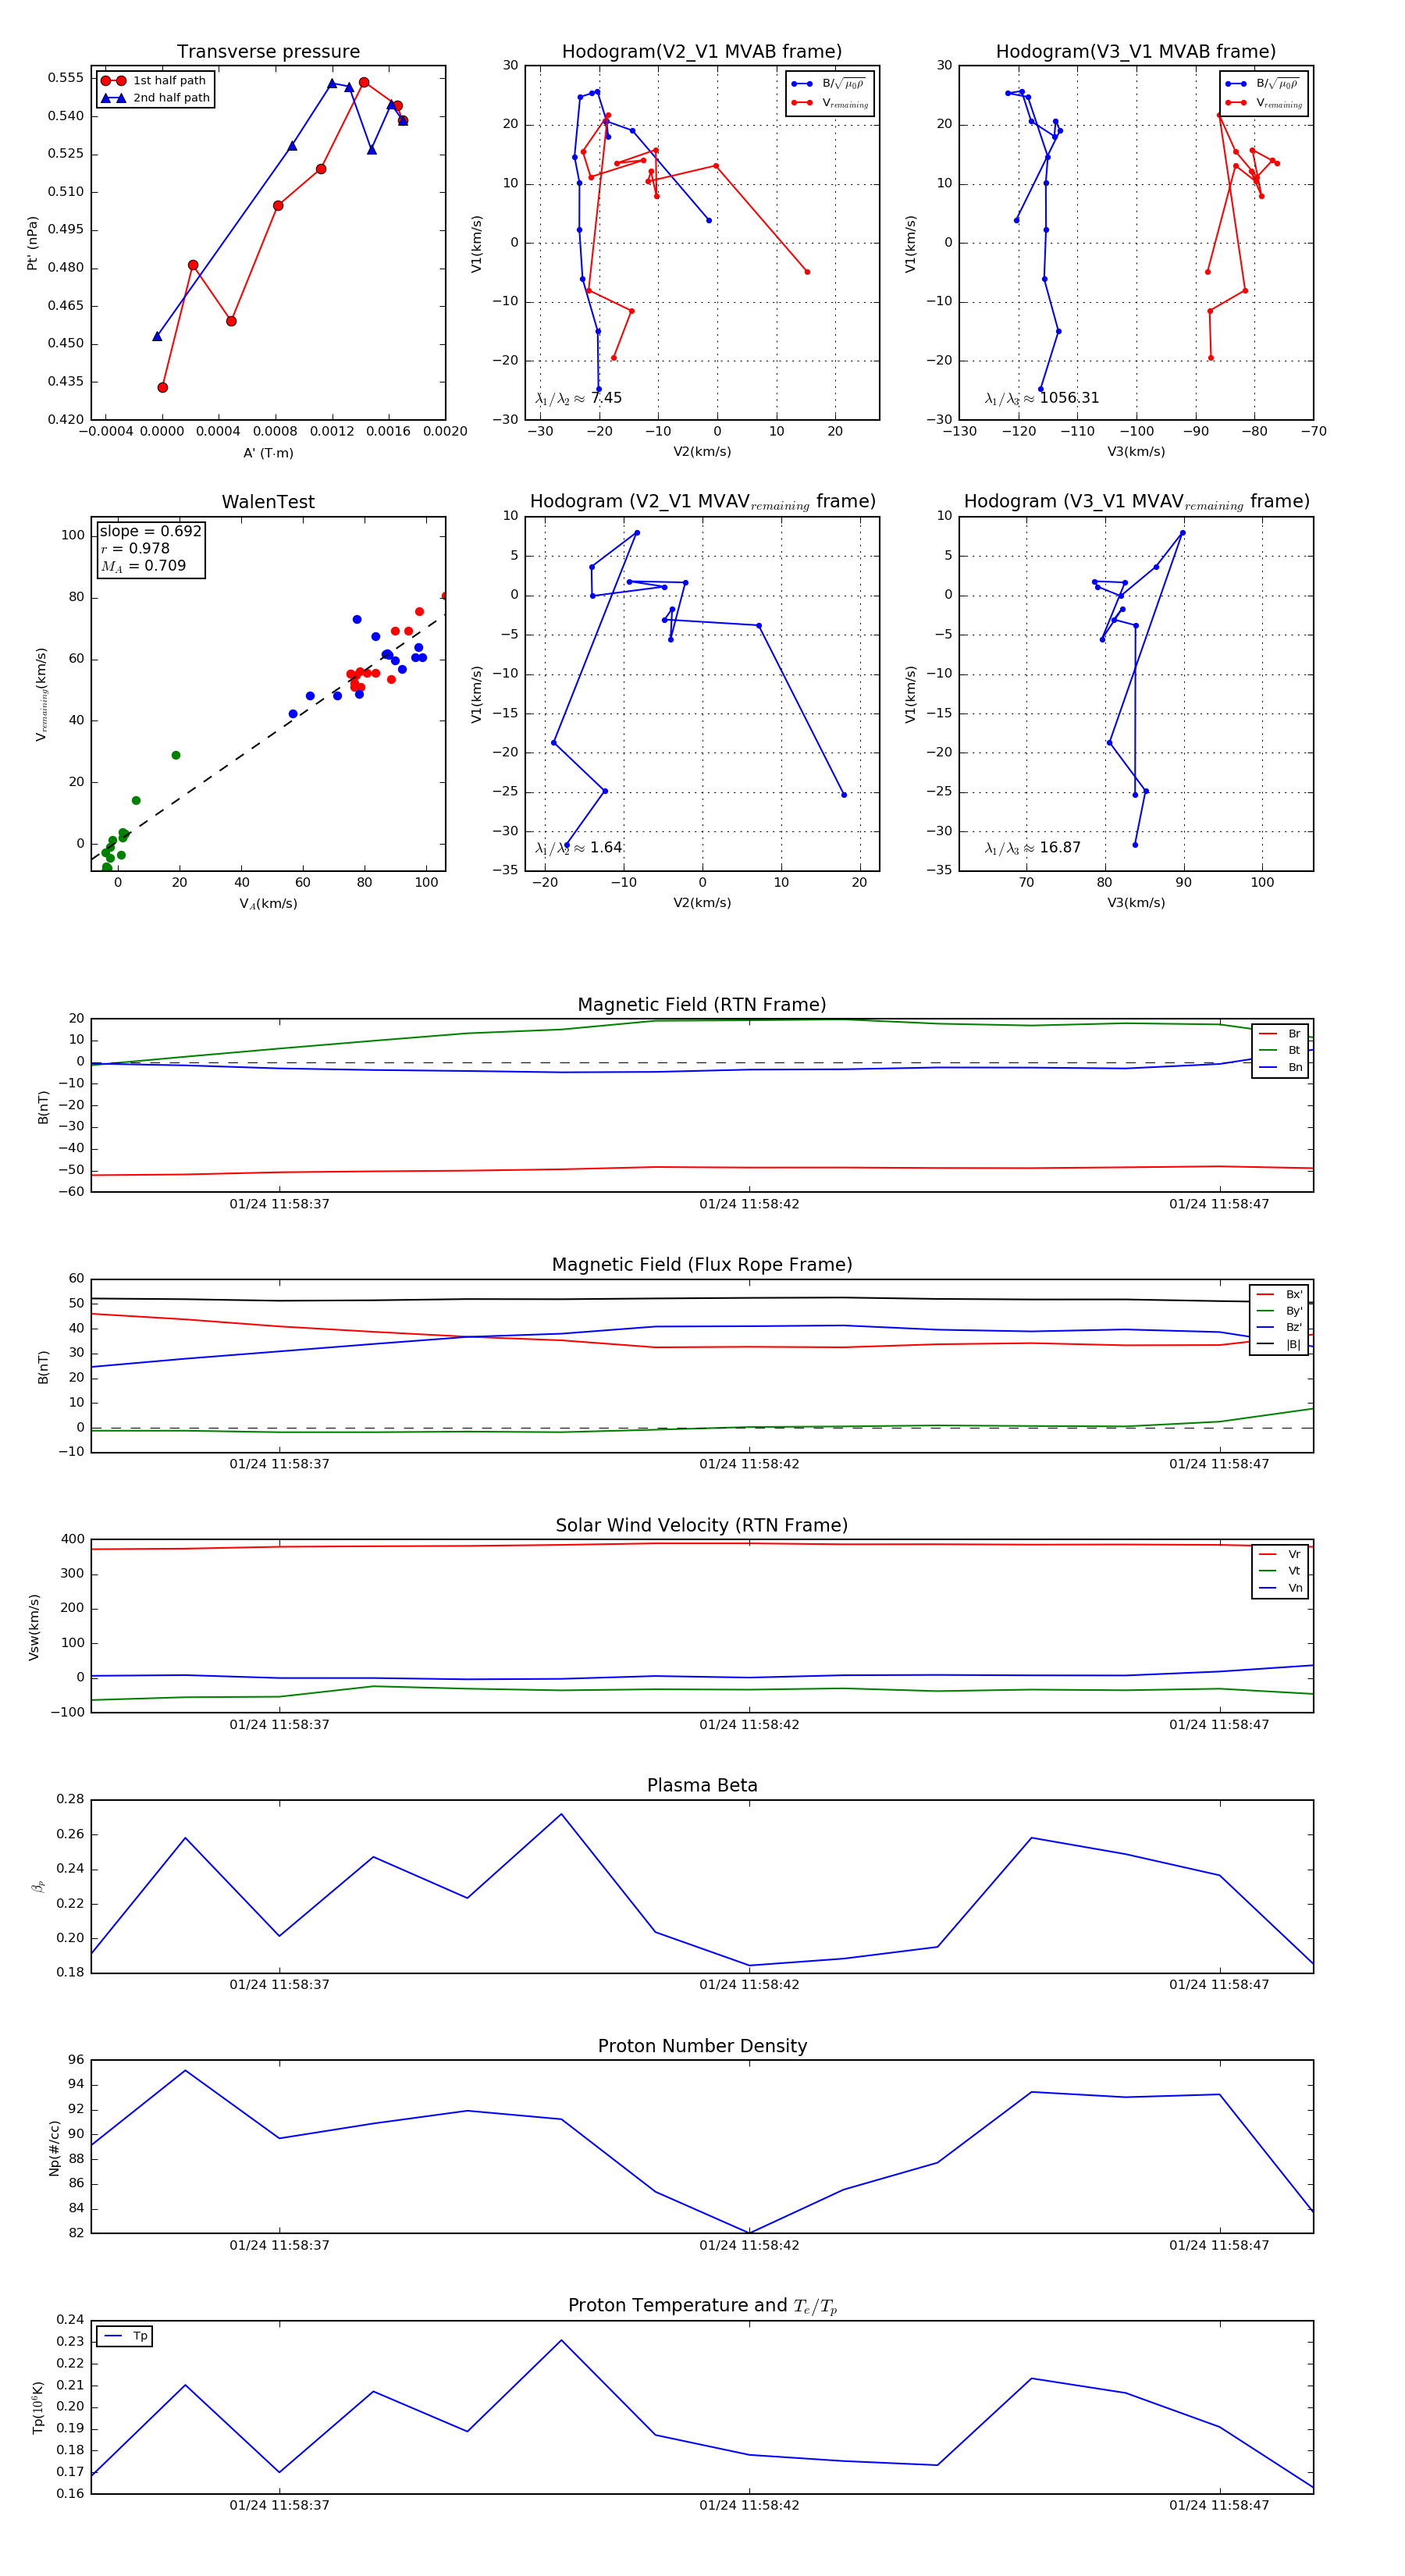Click the 'Vsw(km/s)' y-axis label
The image size is (1405, 2576).
point(34,1627)
